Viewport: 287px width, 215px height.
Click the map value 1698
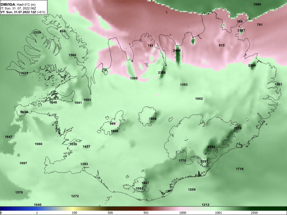(115, 131)
